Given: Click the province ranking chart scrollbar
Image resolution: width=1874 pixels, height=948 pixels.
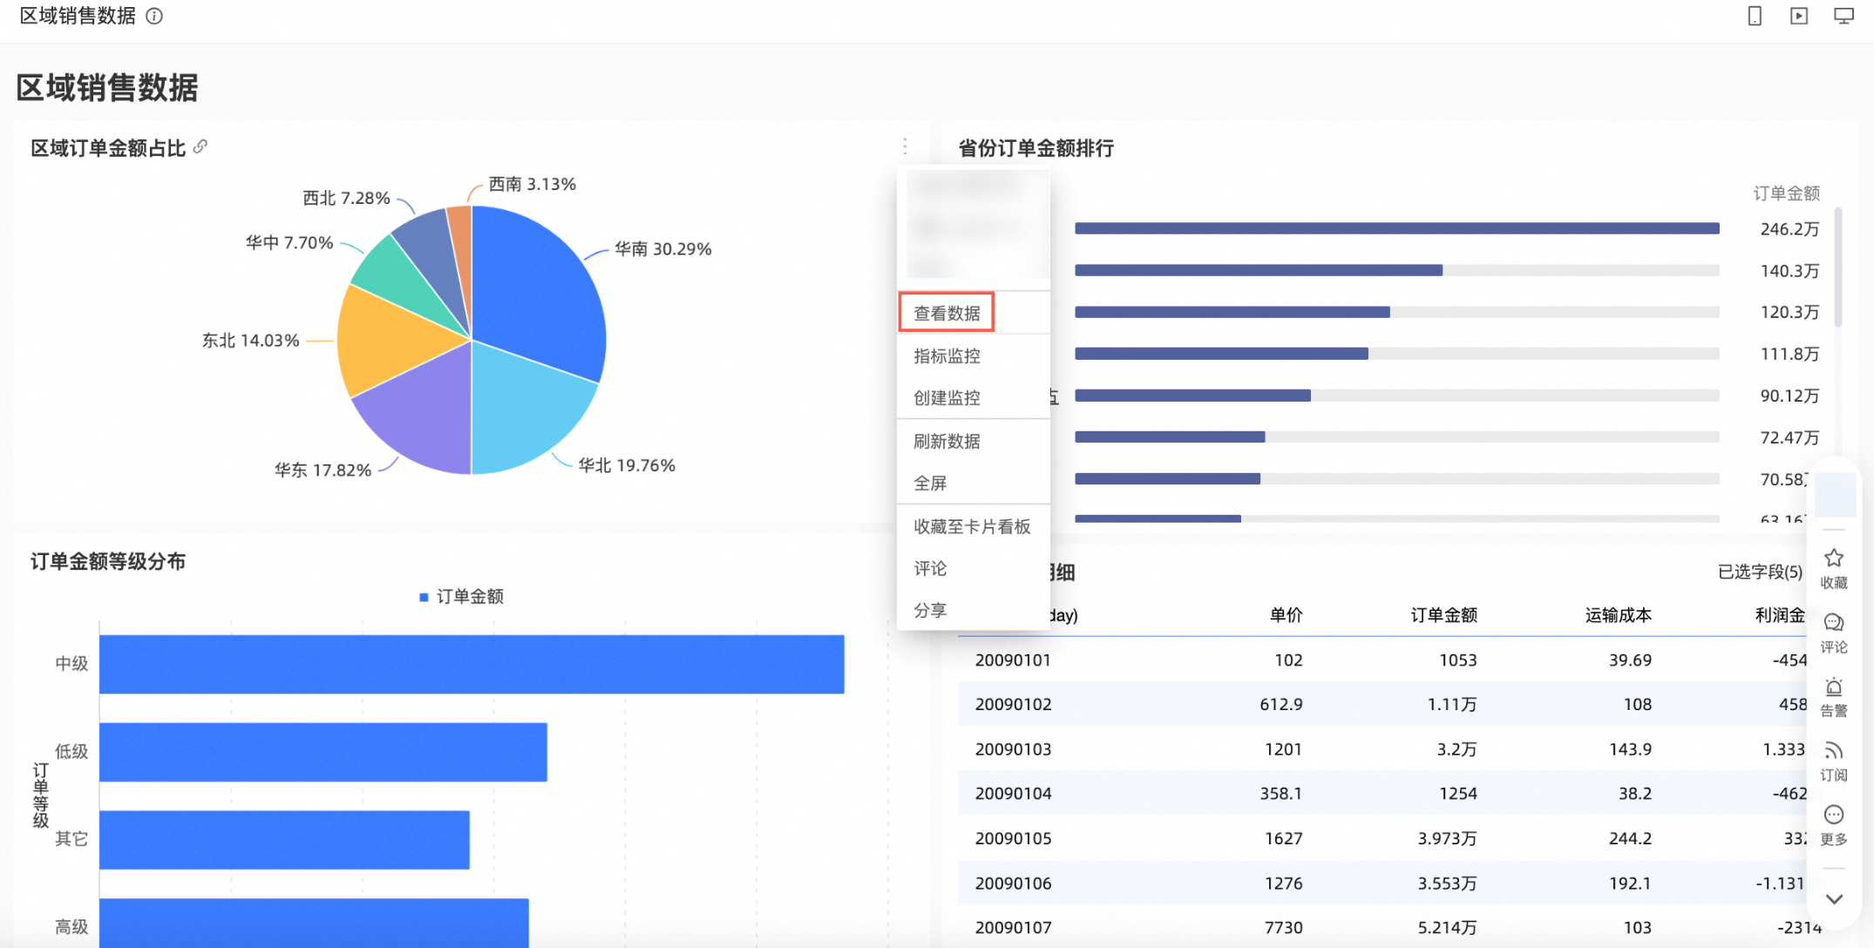Looking at the screenshot, I should pos(1838,268).
